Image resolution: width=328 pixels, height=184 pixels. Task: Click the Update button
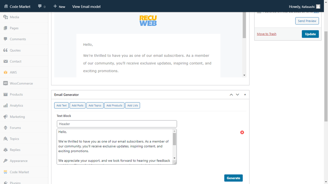(x=310, y=34)
